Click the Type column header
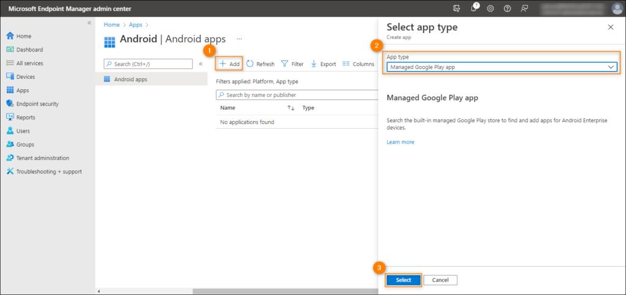Screen dimensions: 626x295 tap(308, 107)
